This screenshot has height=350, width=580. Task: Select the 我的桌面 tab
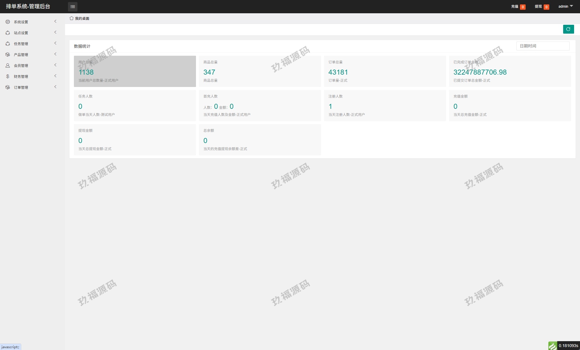[x=82, y=19]
